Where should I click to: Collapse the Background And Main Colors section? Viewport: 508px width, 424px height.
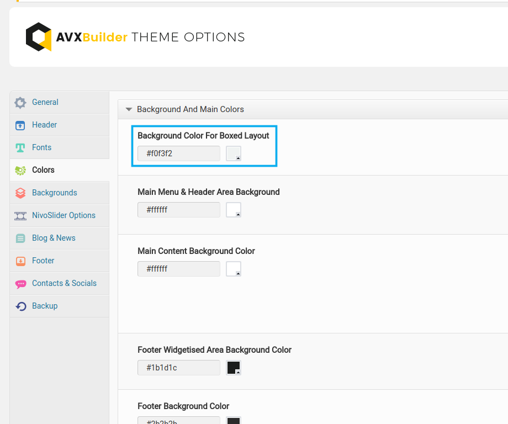[129, 109]
